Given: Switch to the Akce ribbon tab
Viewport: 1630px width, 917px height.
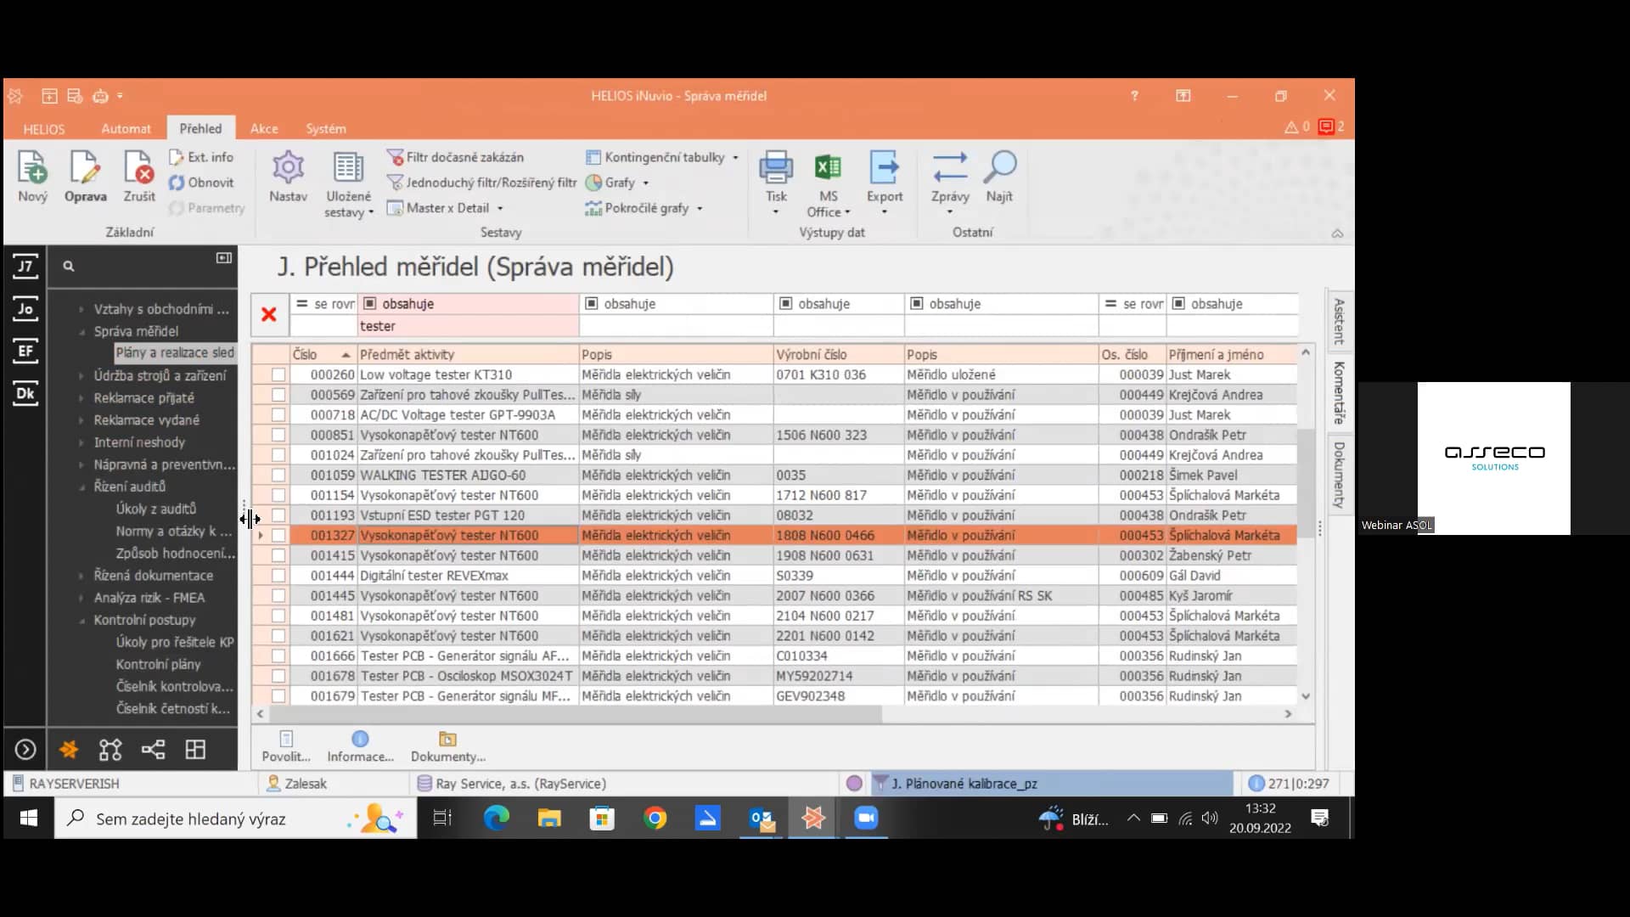Looking at the screenshot, I should (264, 129).
